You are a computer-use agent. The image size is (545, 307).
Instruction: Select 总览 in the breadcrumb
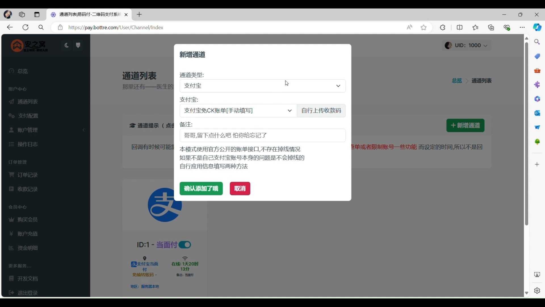click(456, 81)
